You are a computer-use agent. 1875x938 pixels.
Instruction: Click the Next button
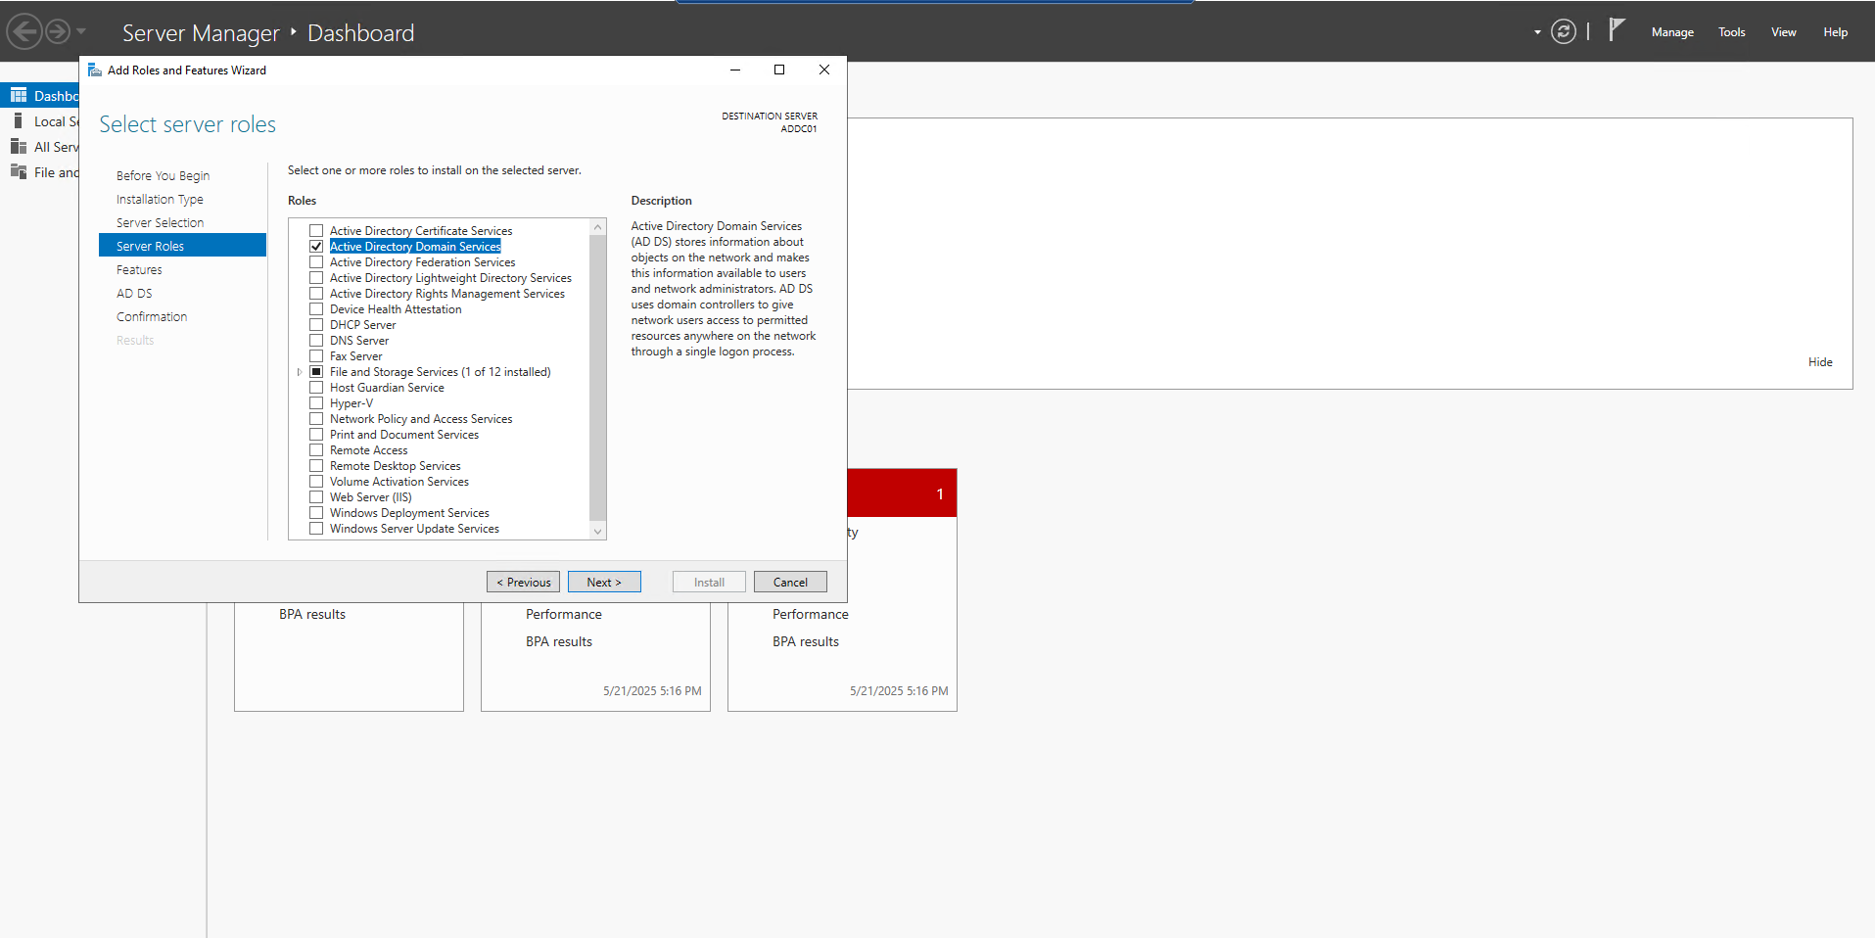[x=604, y=582]
